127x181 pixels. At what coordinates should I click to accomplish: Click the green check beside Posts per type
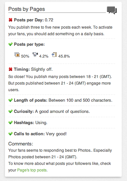11,44
